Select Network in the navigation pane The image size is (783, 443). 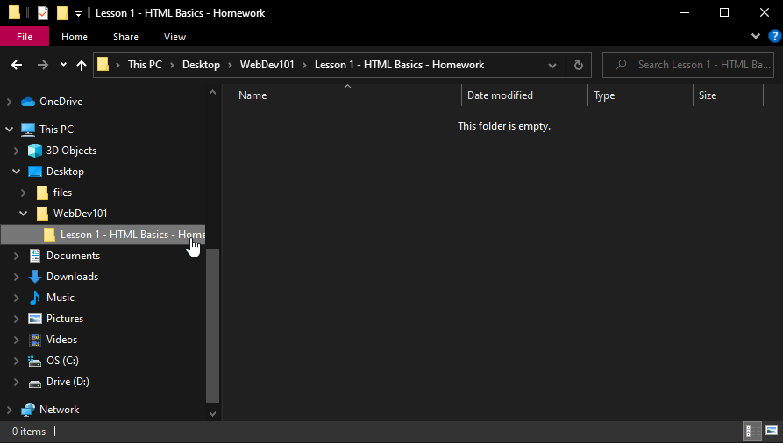59,410
